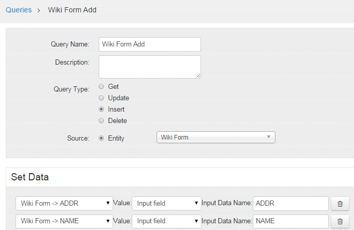Delete the NAME row with trash icon
The image size is (354, 230).
coord(340,221)
